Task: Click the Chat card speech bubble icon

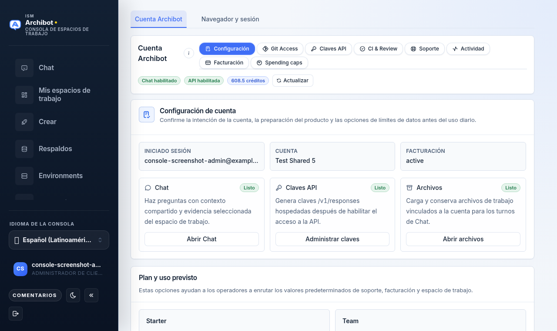Action: pos(148,188)
